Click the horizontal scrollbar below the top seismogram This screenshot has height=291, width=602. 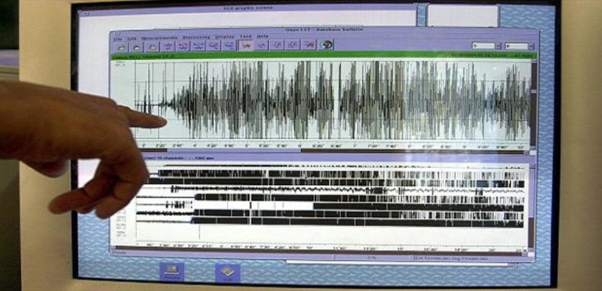[x=334, y=150]
